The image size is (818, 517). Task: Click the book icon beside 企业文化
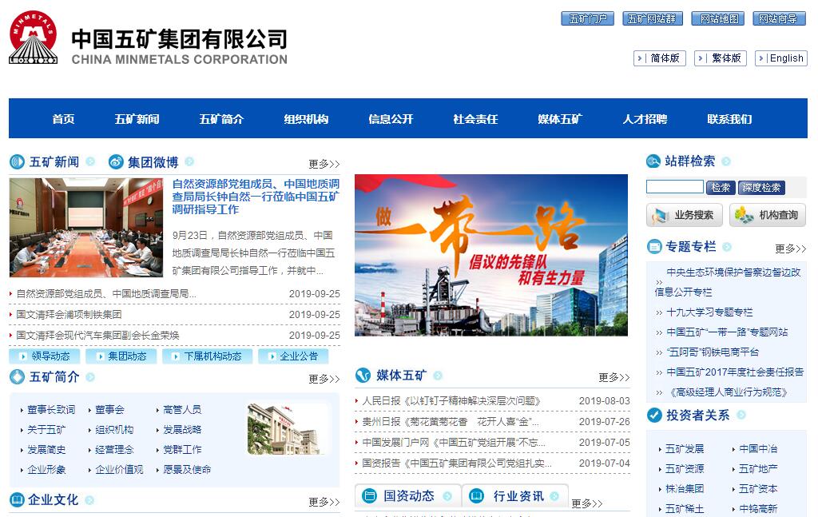point(18,499)
